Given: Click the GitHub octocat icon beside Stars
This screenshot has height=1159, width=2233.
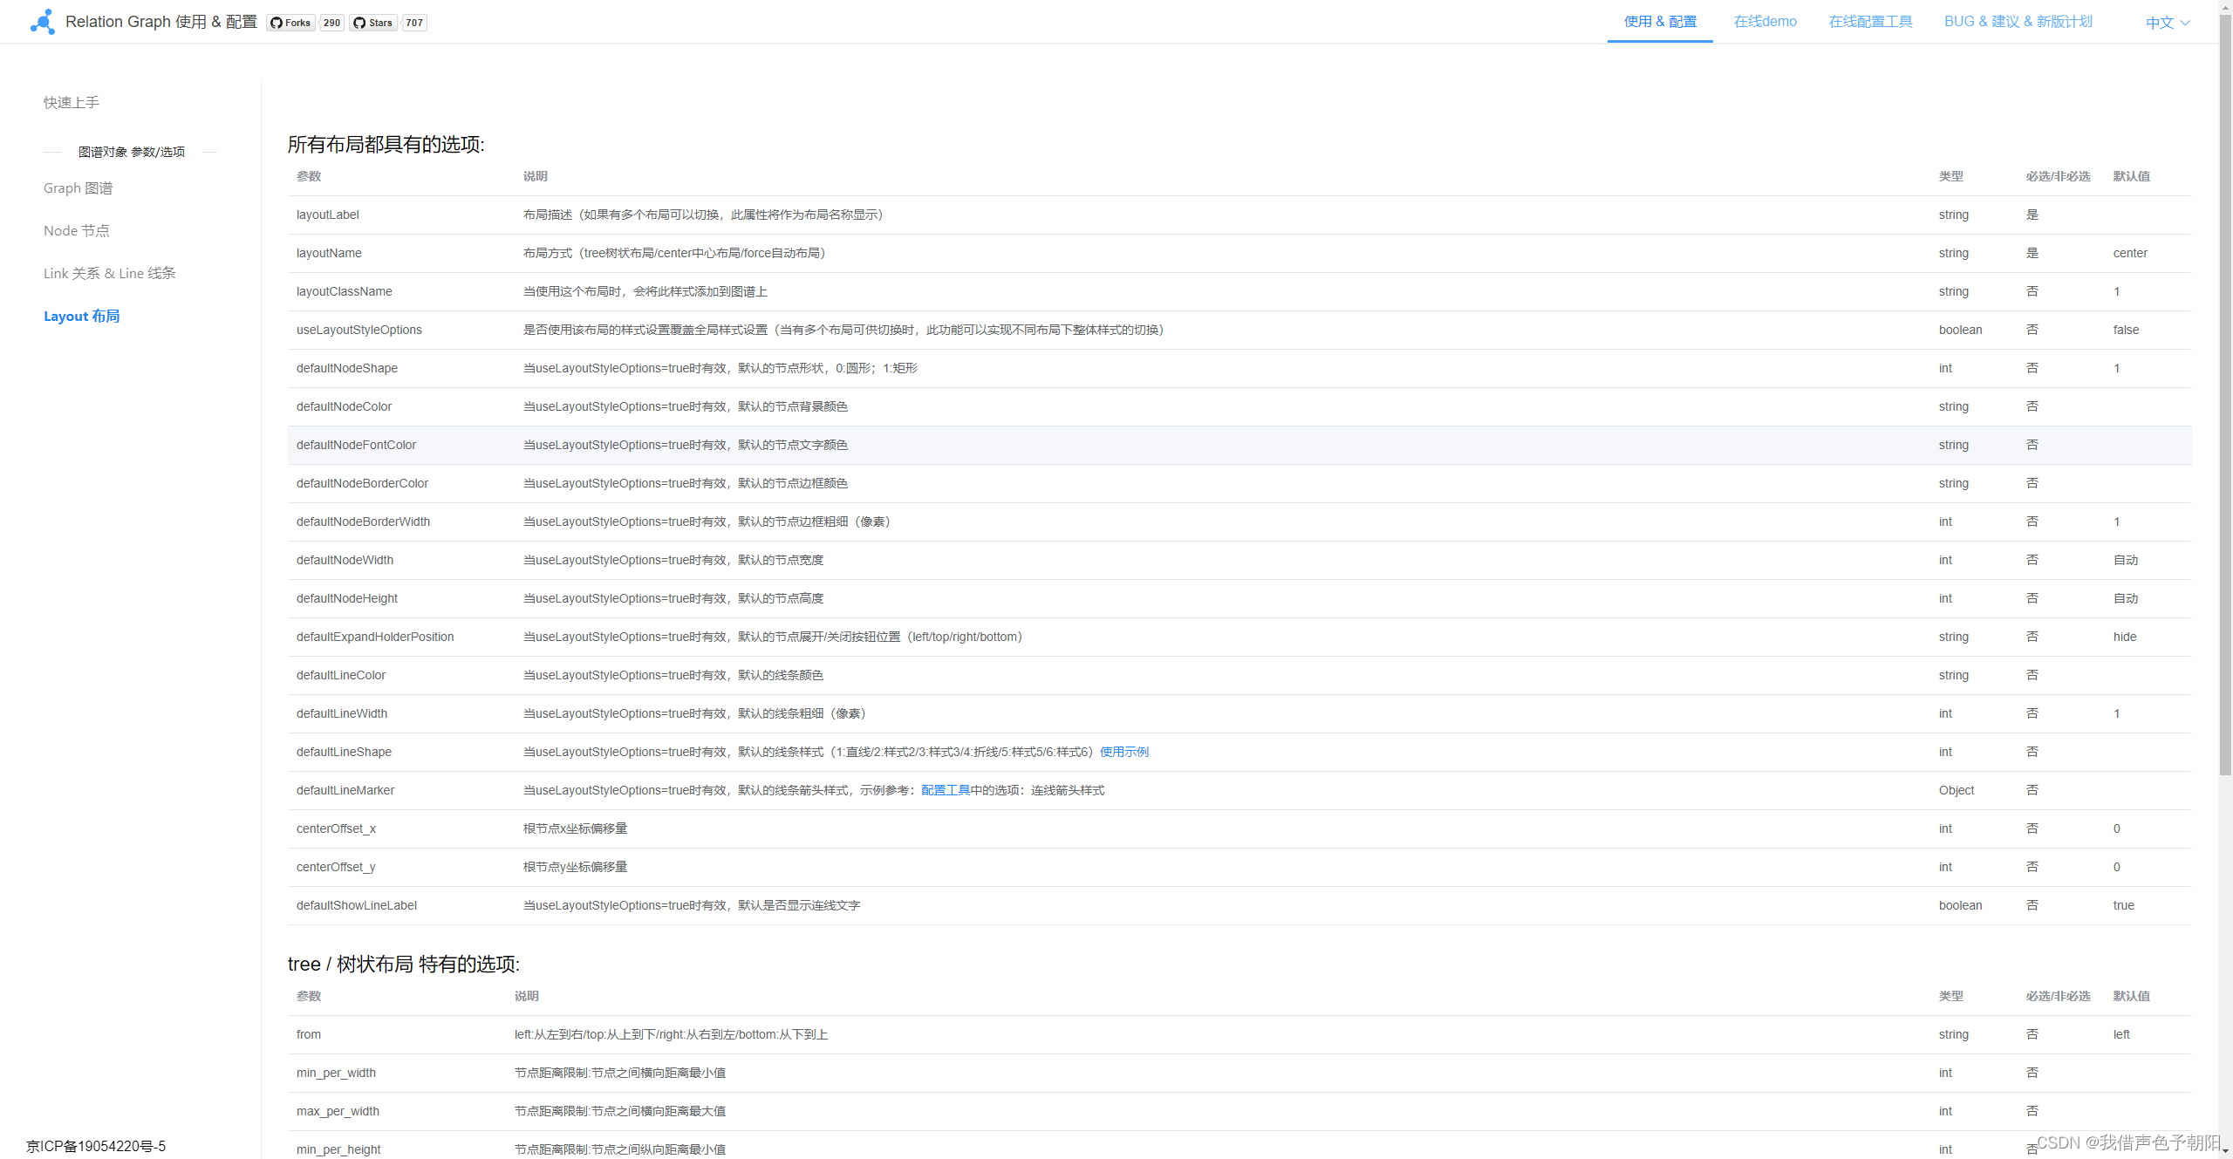Looking at the screenshot, I should tap(359, 23).
